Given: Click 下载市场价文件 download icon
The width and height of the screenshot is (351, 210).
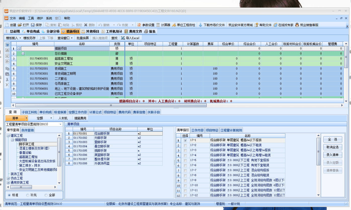Looking at the screenshot, I should (200, 25).
